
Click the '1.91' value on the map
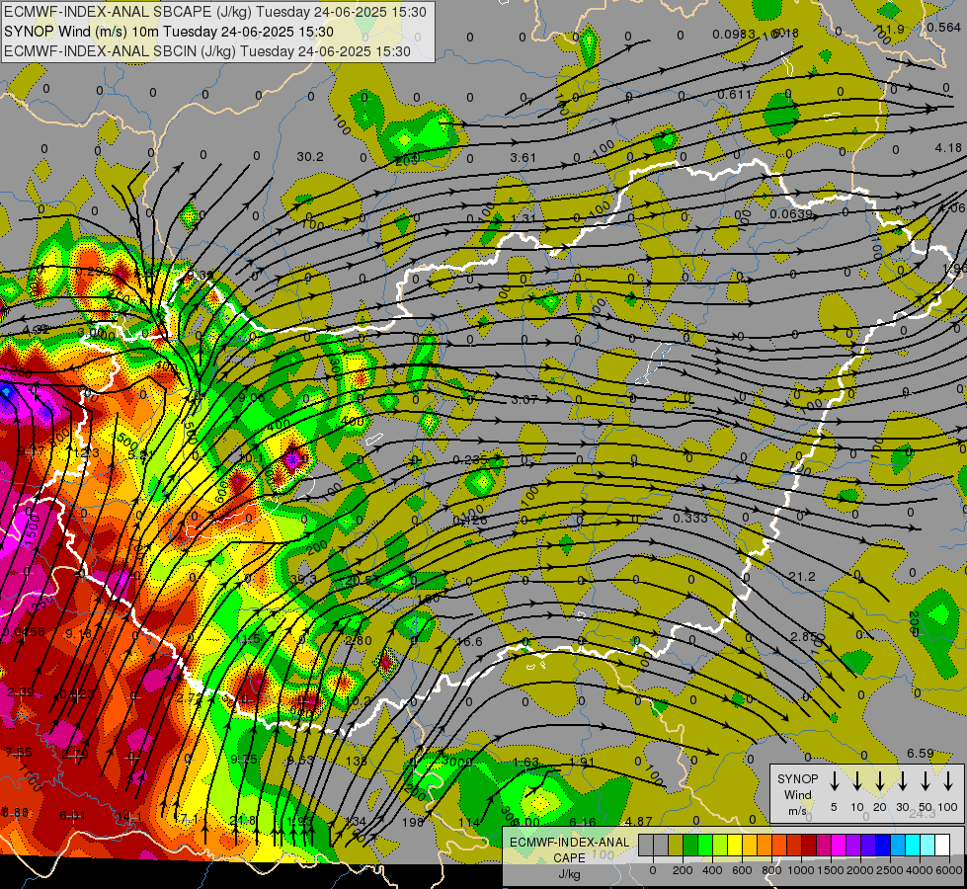click(582, 762)
